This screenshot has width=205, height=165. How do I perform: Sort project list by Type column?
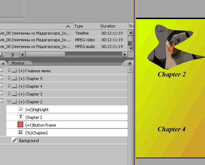87,26
